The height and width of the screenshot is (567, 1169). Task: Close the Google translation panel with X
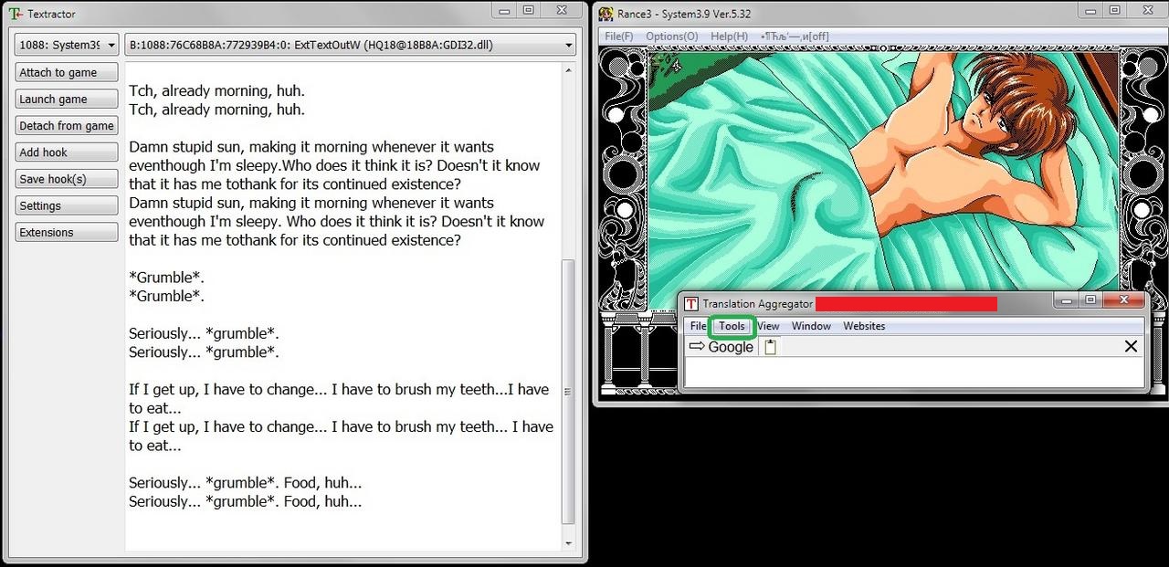(x=1131, y=346)
